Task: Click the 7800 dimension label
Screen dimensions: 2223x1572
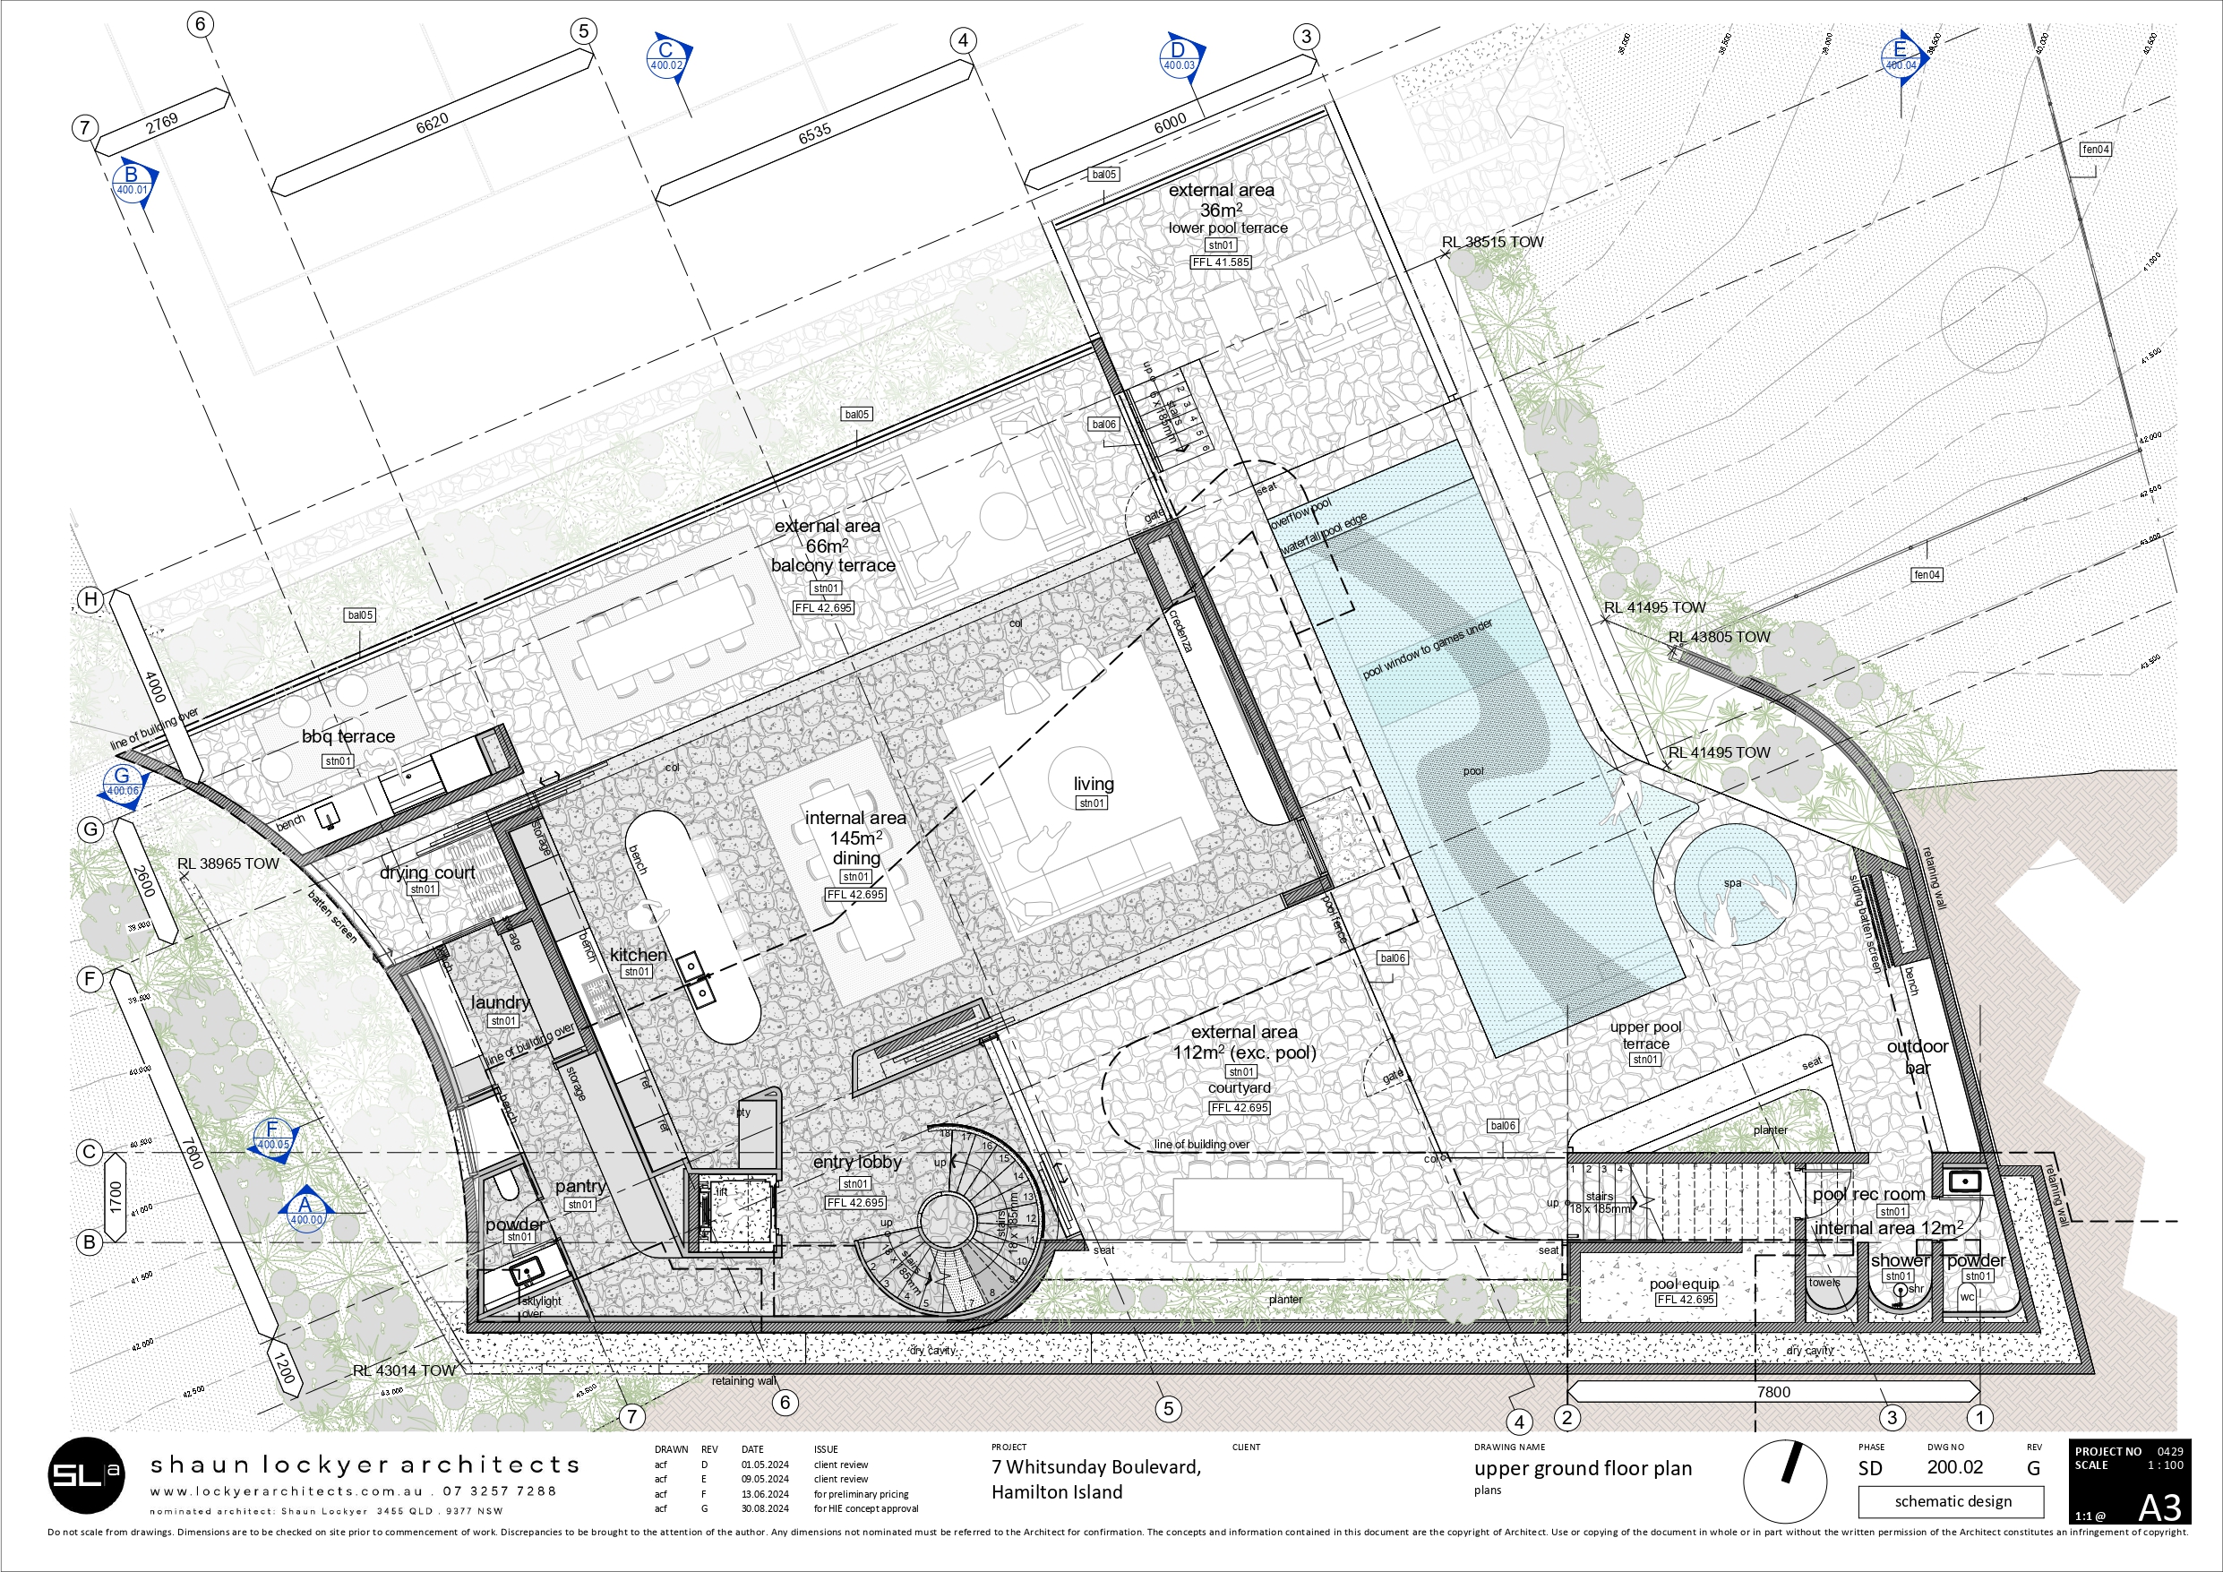Action: click(x=1773, y=1392)
